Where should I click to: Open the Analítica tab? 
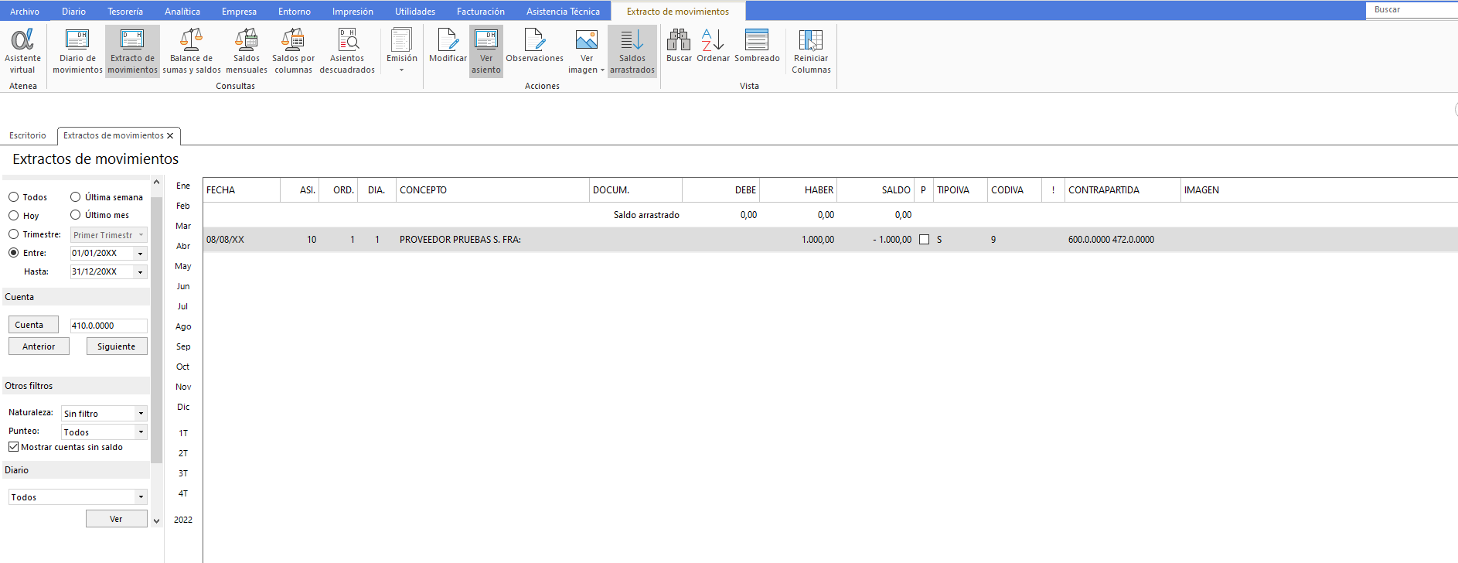tap(182, 12)
